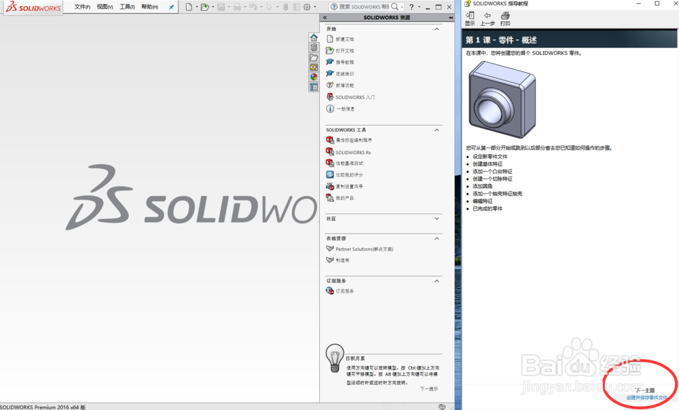The height and width of the screenshot is (410, 679).
Task: Collapse the 在线资源 section
Action: point(437,238)
